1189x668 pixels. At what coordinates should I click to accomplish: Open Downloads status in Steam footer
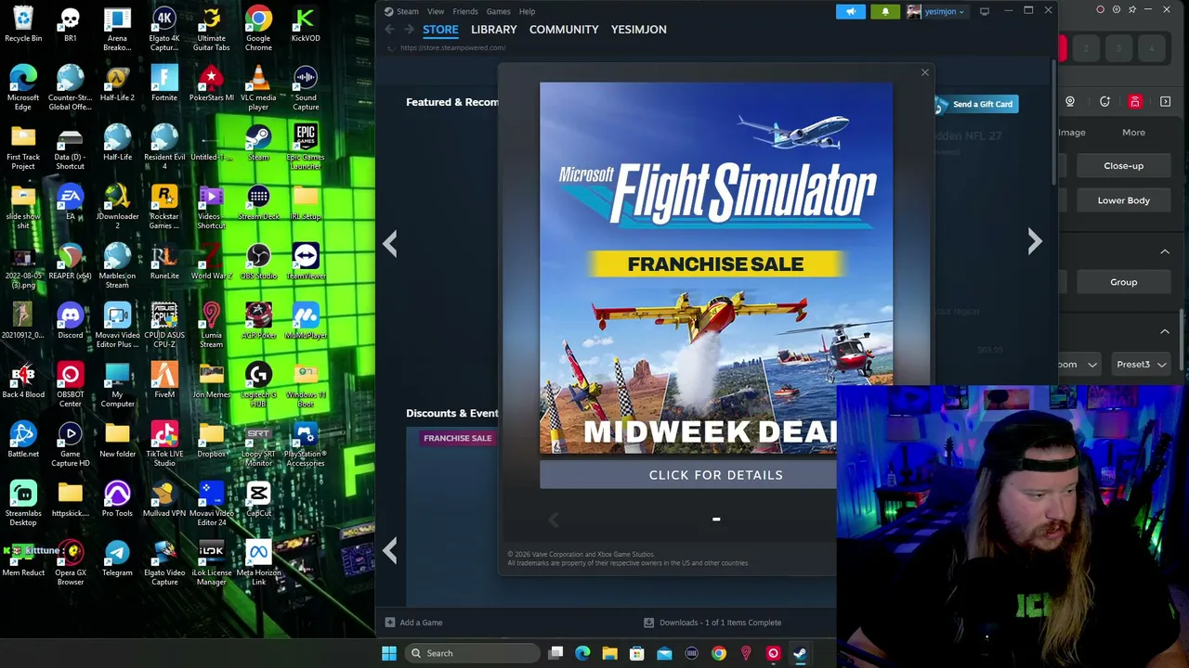[x=713, y=623]
